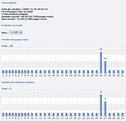The width and height of the screenshot is (126, 121).
Task: Click day 10 bar in pages vues chart
Action: click(x=32, y=72)
